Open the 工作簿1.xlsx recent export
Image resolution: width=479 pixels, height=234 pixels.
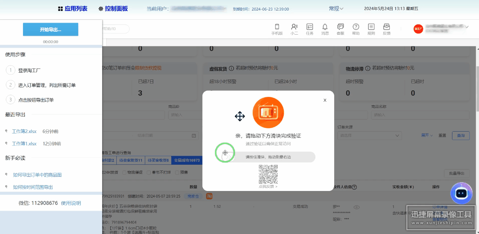coord(24,144)
